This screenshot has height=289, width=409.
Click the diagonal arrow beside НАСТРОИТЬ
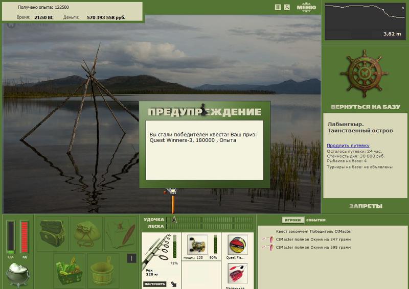pos(173,284)
